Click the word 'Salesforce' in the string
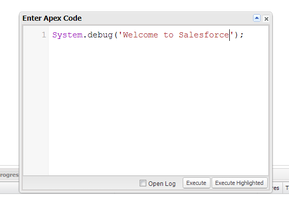 coord(204,35)
